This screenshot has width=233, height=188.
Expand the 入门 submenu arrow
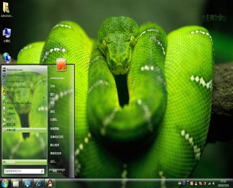click(x=44, y=97)
